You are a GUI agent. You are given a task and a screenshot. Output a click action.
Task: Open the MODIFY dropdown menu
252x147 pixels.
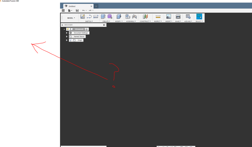tap(119, 21)
